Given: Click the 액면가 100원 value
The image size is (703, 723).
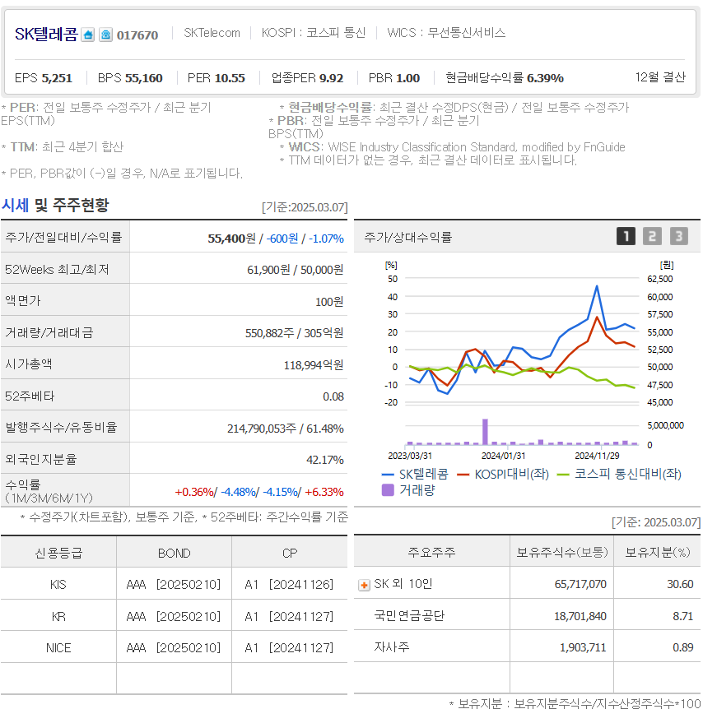Looking at the screenshot, I should (329, 302).
